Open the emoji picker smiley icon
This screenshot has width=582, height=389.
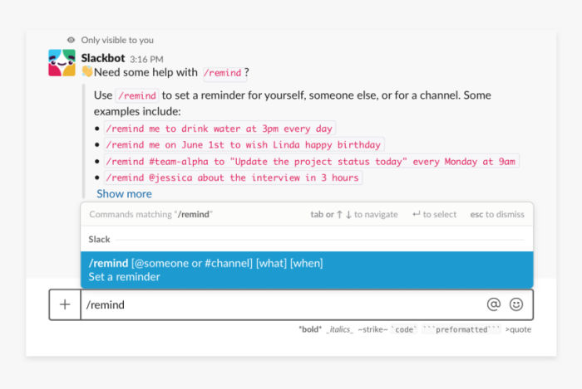click(x=516, y=304)
